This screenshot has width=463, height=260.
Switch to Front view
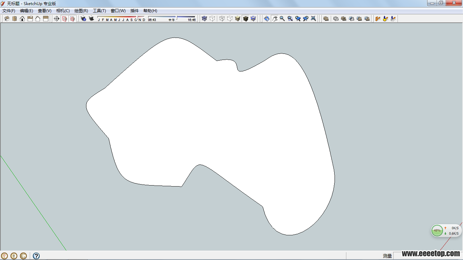pos(22,19)
